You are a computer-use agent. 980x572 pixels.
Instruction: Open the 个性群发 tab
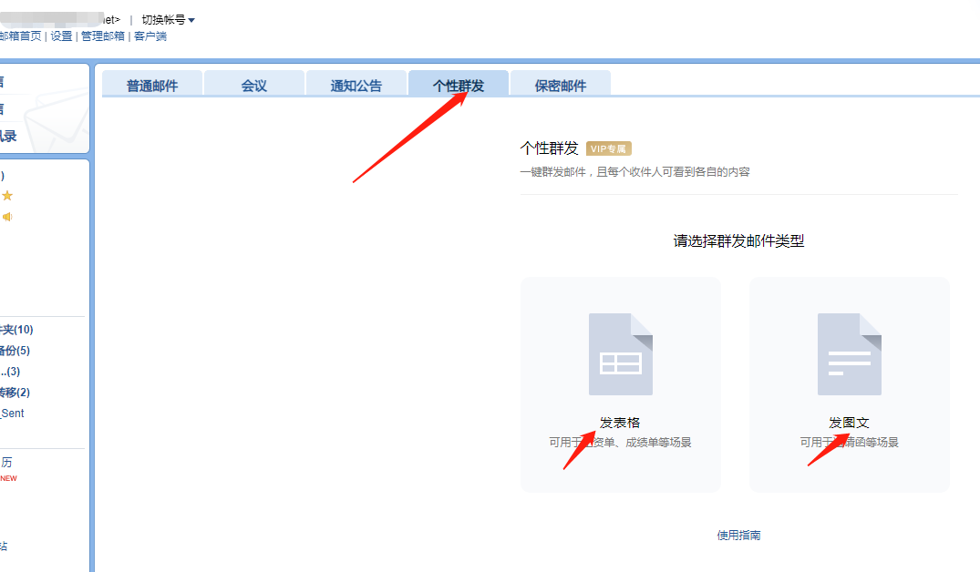click(459, 85)
